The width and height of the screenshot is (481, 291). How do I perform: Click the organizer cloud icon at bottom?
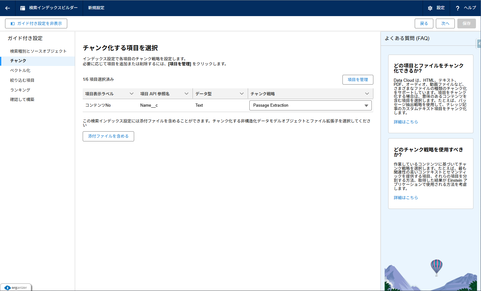[x=8, y=288]
